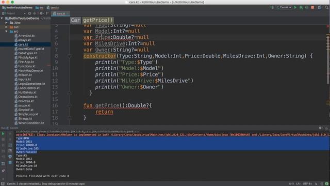
Task: Hide the Project tool window
Action: tap(47, 13)
